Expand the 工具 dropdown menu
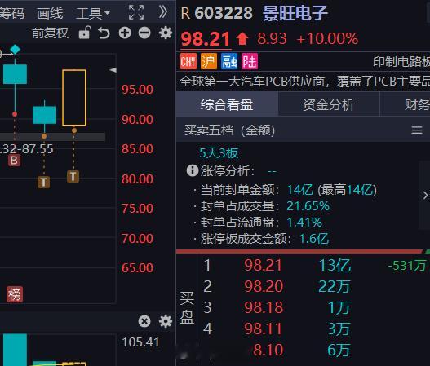Image resolution: width=430 pixels, height=366 pixels. pos(93,13)
